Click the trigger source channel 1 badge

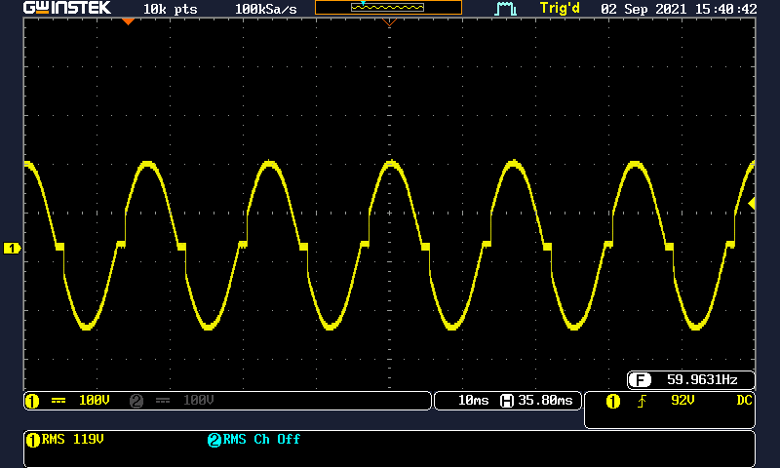(x=613, y=401)
